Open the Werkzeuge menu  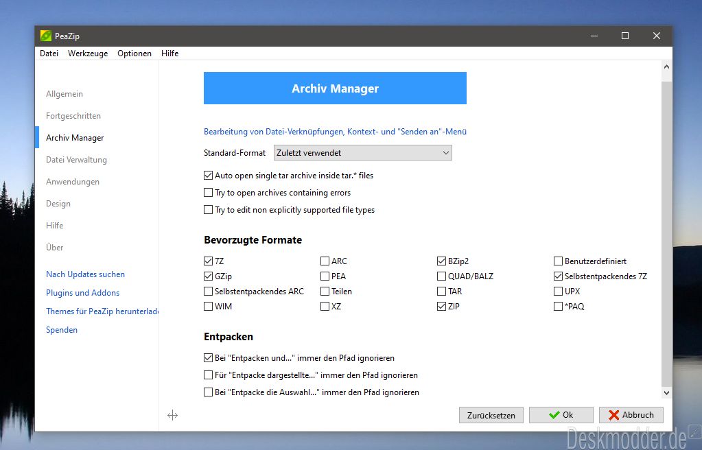click(x=88, y=54)
